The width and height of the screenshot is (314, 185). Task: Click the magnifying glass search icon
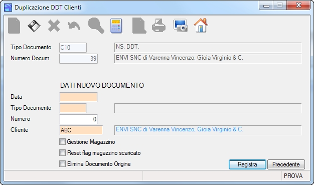96,26
